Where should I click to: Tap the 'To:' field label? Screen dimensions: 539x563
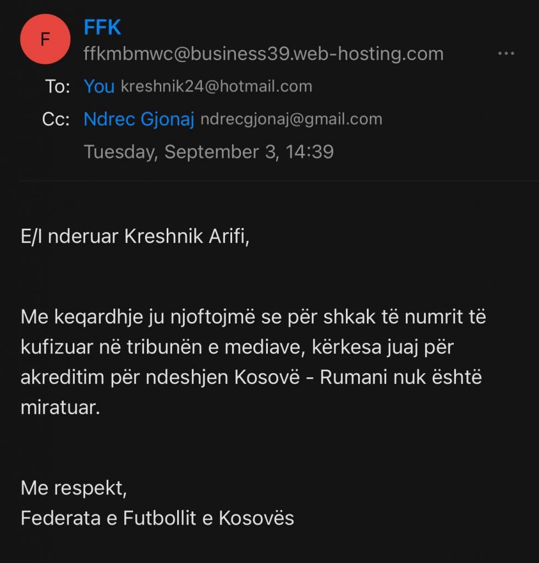click(57, 86)
